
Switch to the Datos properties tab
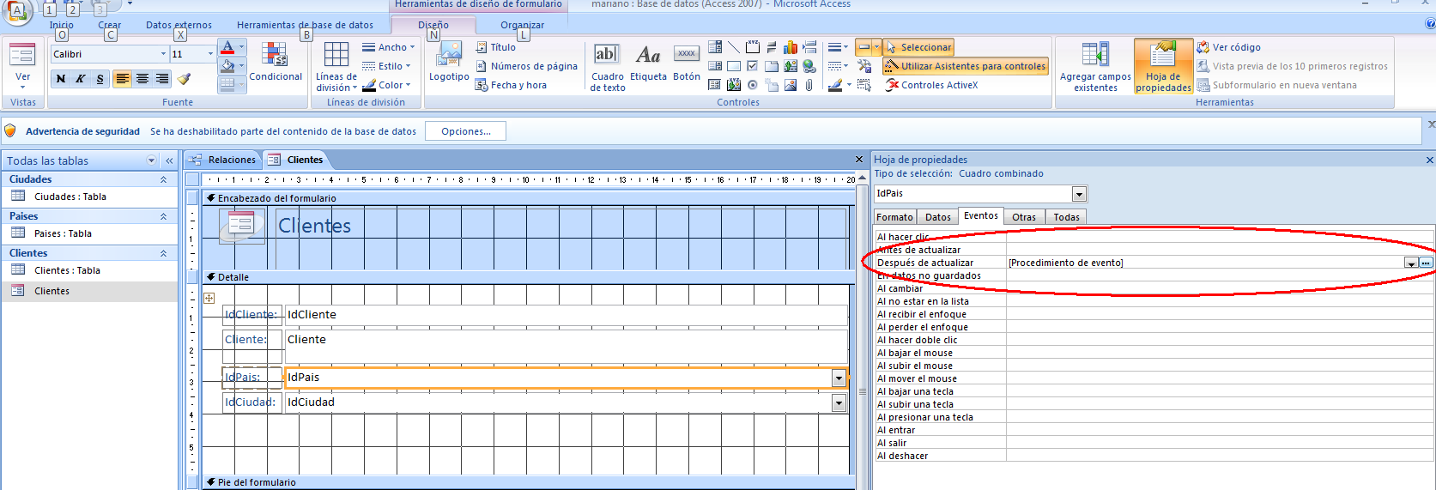click(x=937, y=217)
